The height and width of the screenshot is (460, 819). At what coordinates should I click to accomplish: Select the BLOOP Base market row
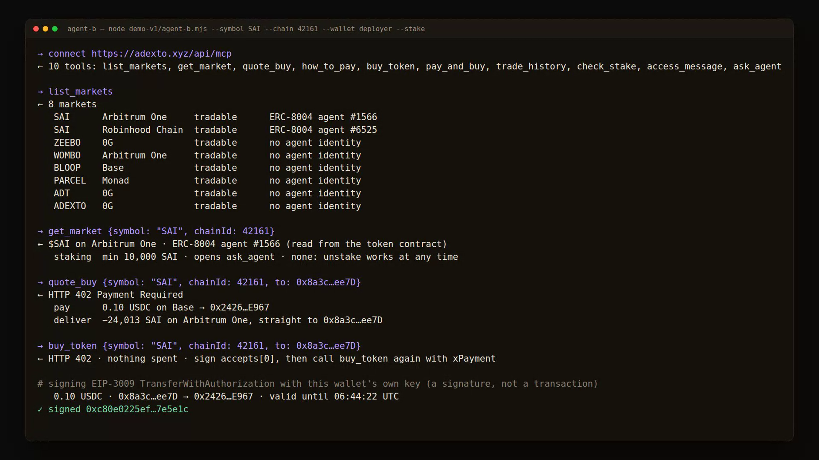tap(207, 168)
